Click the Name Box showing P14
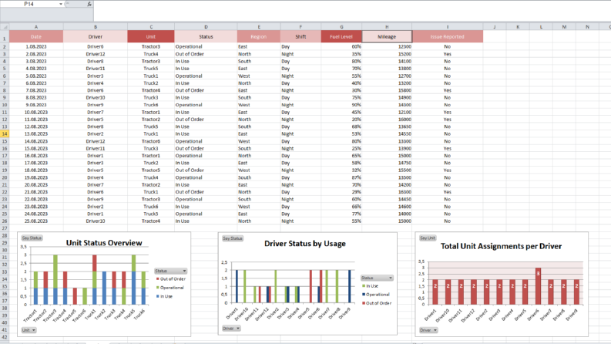The height and width of the screenshot is (344, 611). pyautogui.click(x=29, y=4)
